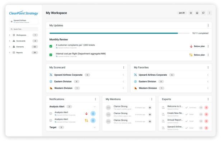Open first Clarice Strong mention message
This screenshot has width=221, height=142.
(123, 108)
